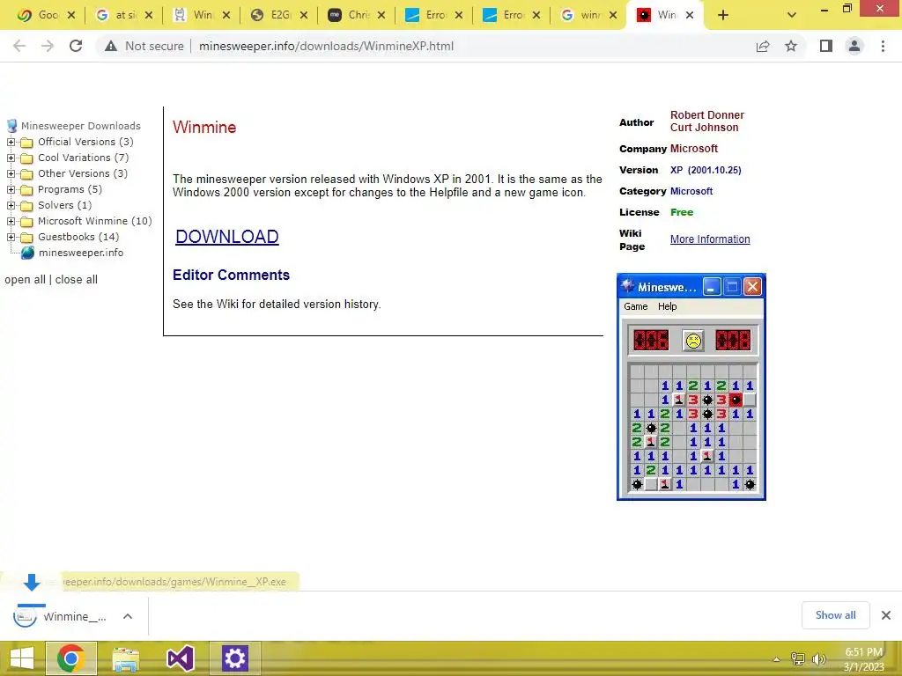
Task: Click Show all downloads
Action: coord(835,615)
